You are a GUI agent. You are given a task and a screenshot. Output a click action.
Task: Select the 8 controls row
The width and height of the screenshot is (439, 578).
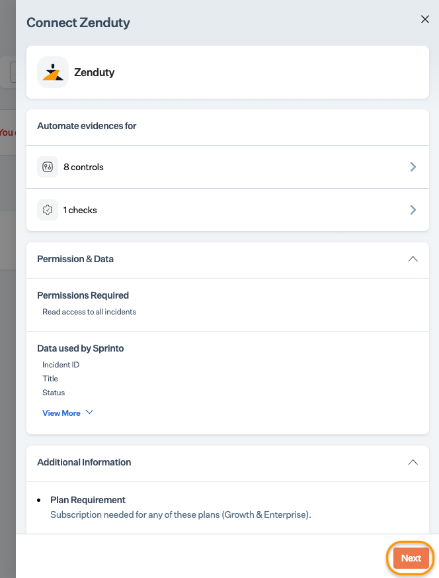pyautogui.click(x=228, y=167)
